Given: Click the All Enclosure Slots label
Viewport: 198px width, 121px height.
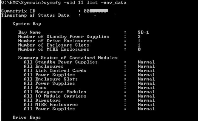Looking at the screenshot, I should [x=51, y=79].
